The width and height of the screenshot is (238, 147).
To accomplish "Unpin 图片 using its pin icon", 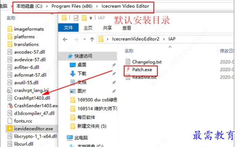I will [x=114, y=91].
